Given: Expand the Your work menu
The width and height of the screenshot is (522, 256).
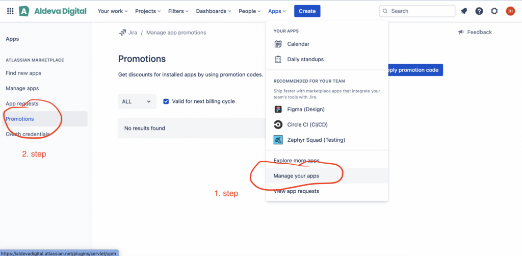Looking at the screenshot, I should pos(113,11).
